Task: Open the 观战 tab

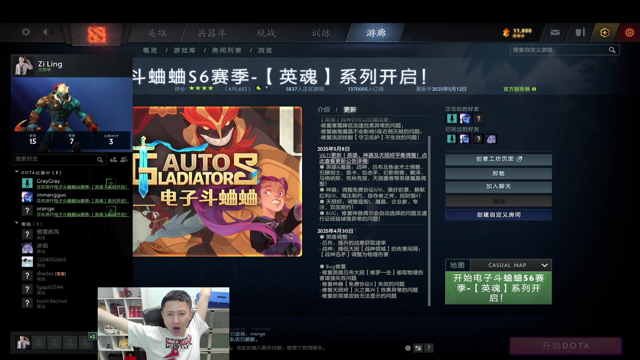Action: [266, 33]
